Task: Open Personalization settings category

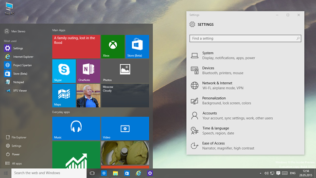Action: (x=245, y=101)
